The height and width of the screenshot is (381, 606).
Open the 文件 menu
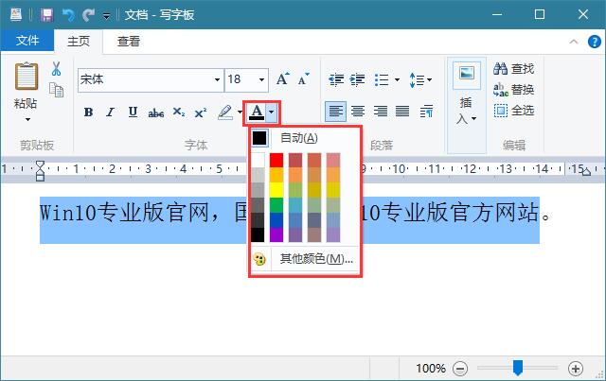click(27, 40)
